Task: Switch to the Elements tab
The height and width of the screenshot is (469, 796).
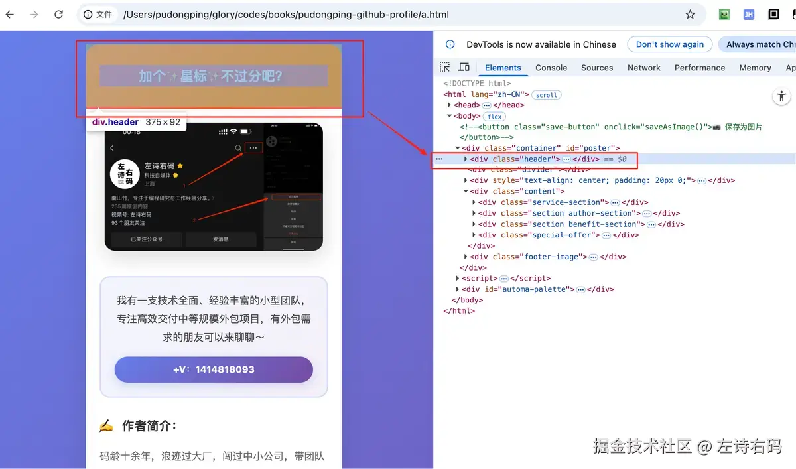Action: coord(503,68)
